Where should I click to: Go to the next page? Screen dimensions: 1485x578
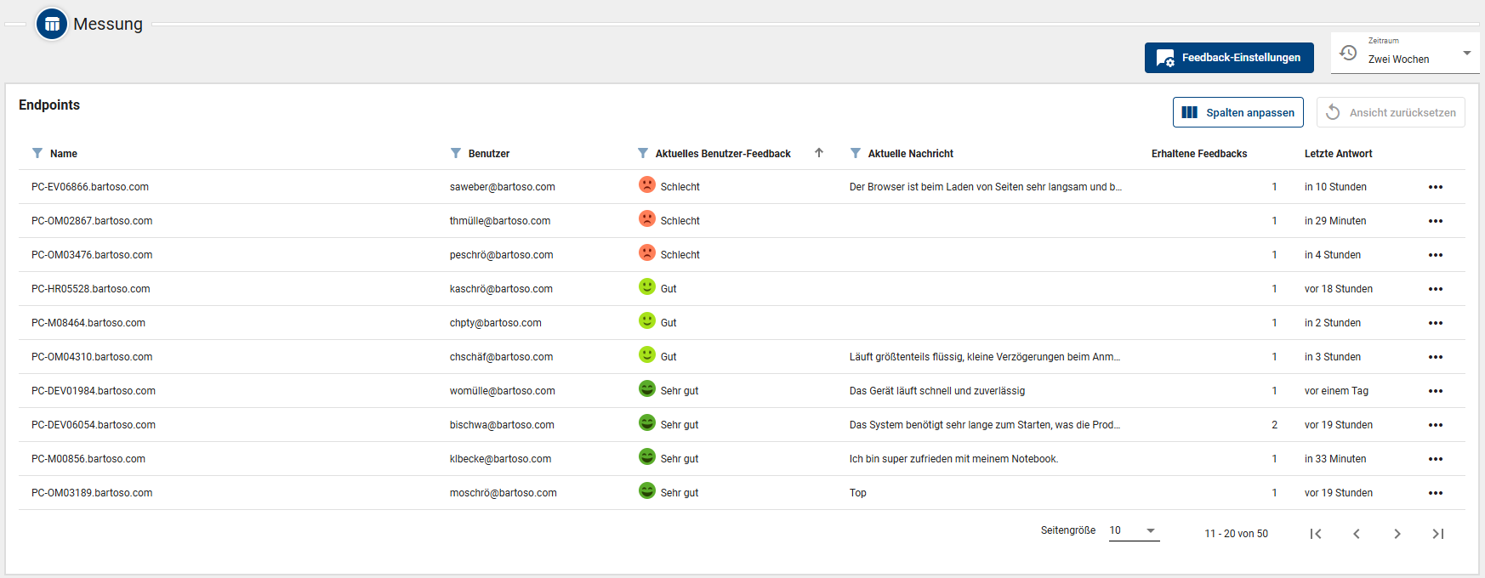[x=1397, y=534]
